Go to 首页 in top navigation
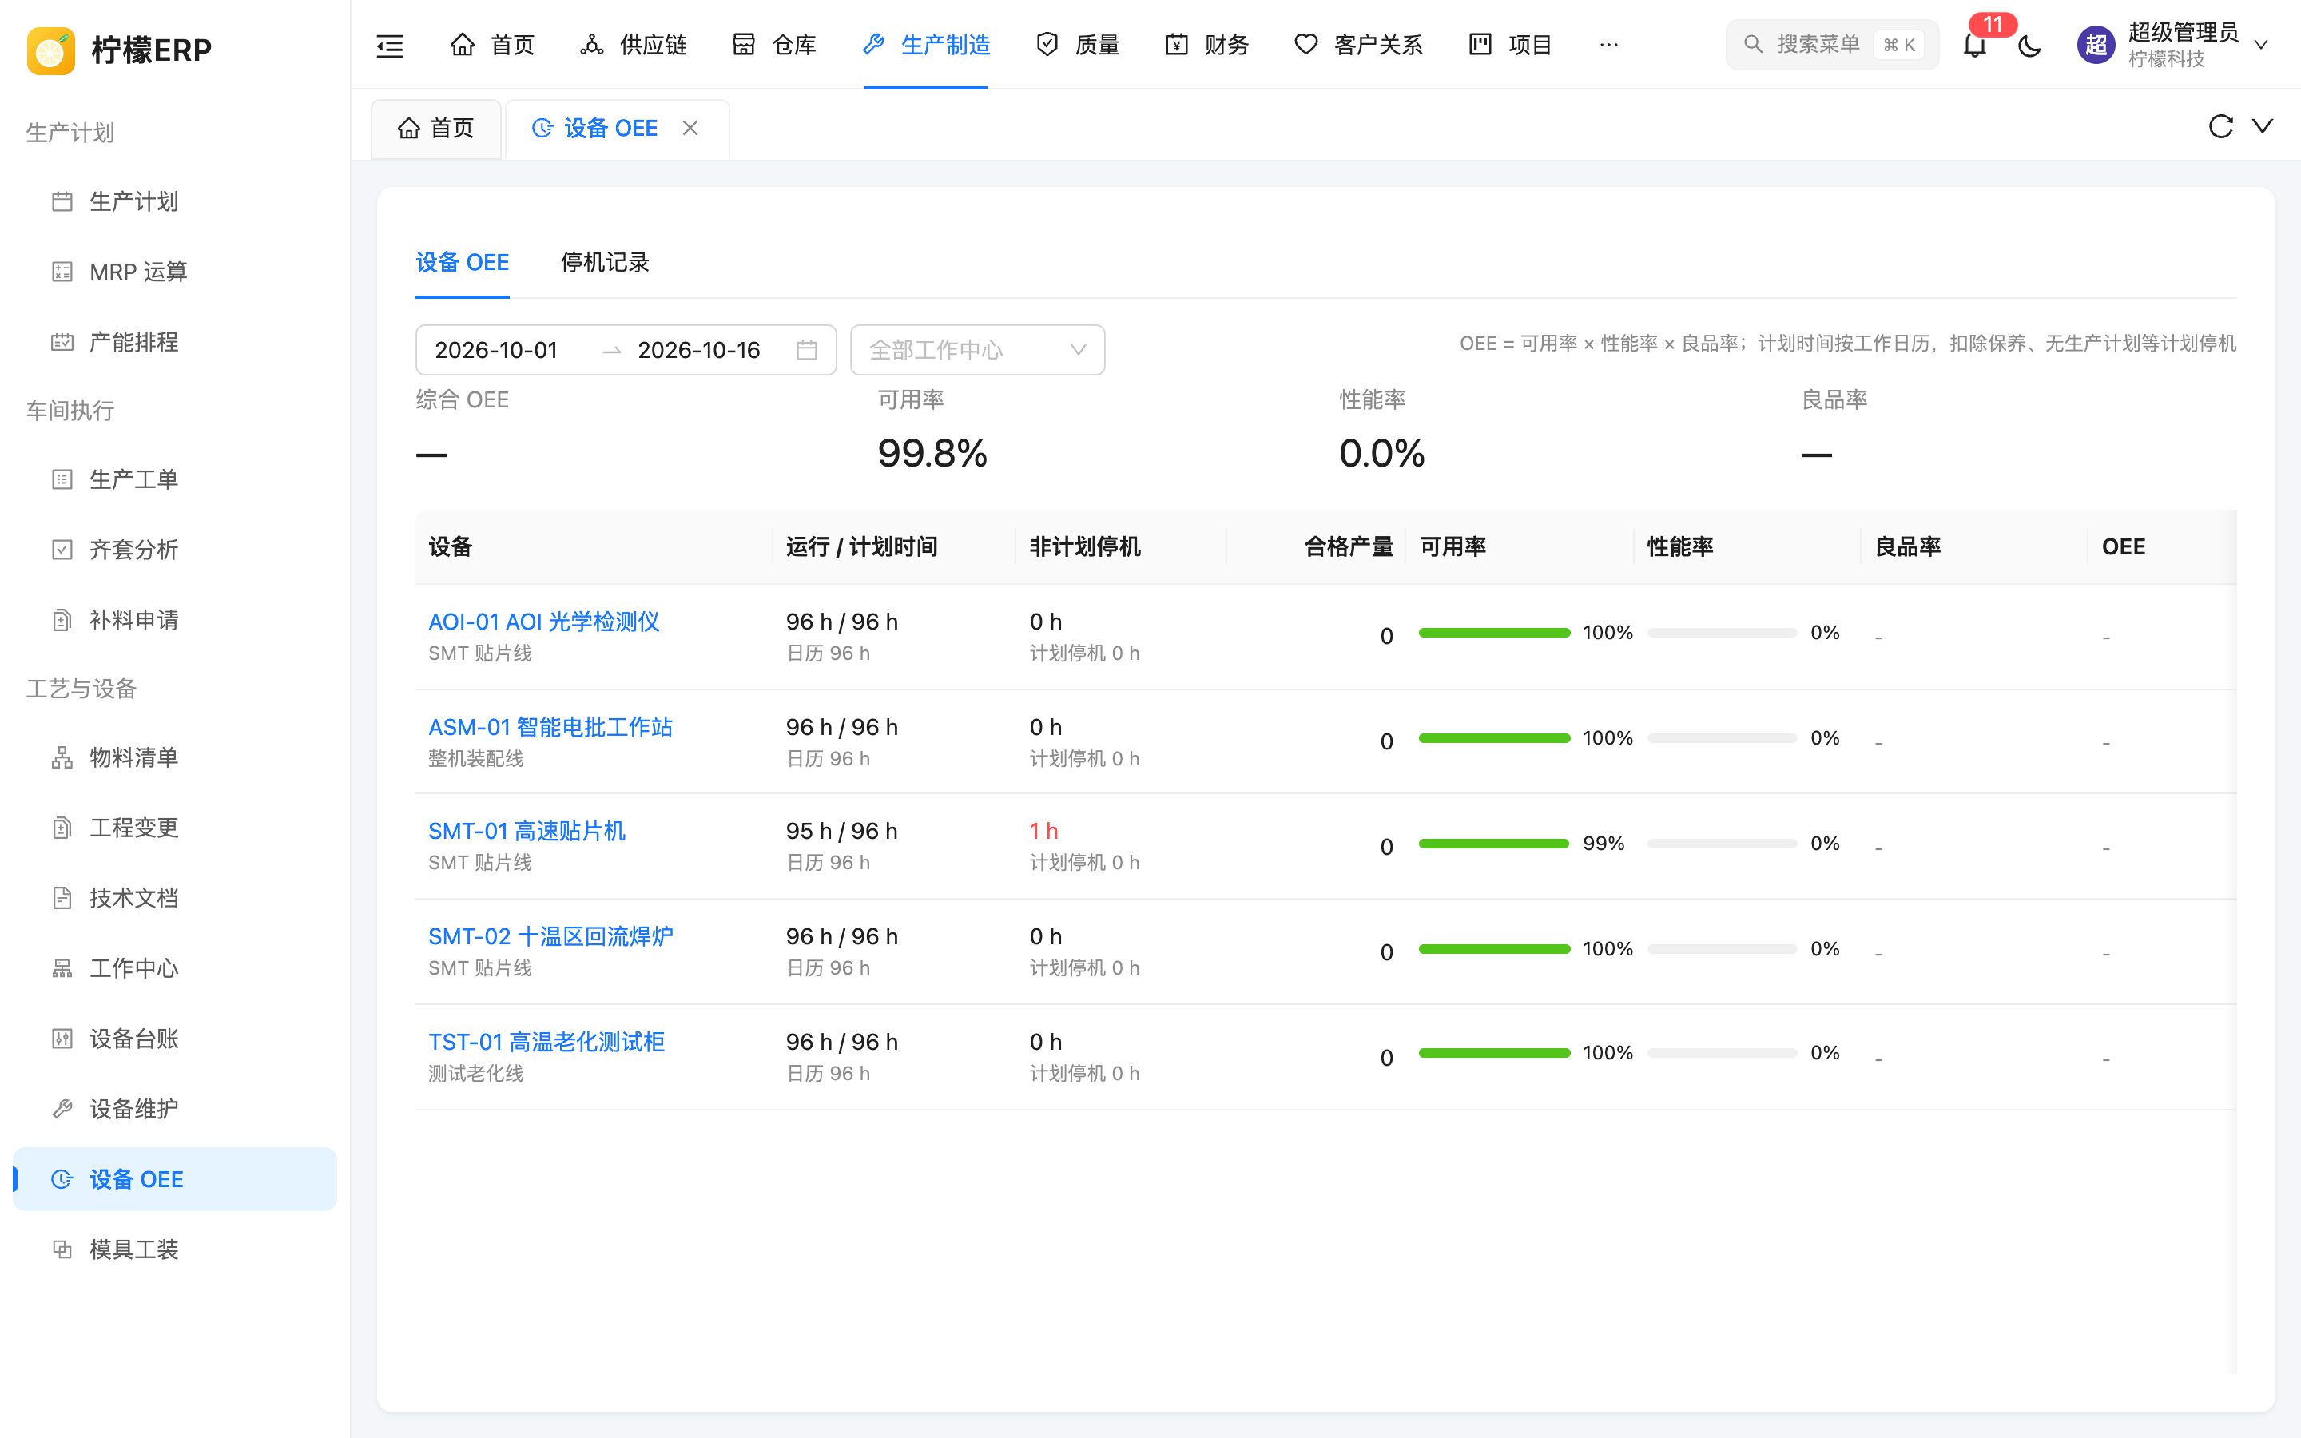This screenshot has height=1438, width=2301. click(492, 45)
